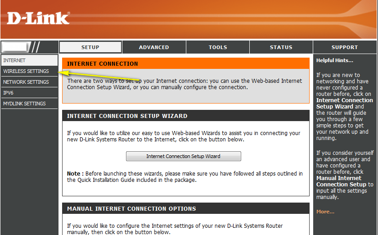Viewport: 378px width, 235px height.
Task: Choose NETWORK SETTINGS in the sidebar
Action: 26,82
